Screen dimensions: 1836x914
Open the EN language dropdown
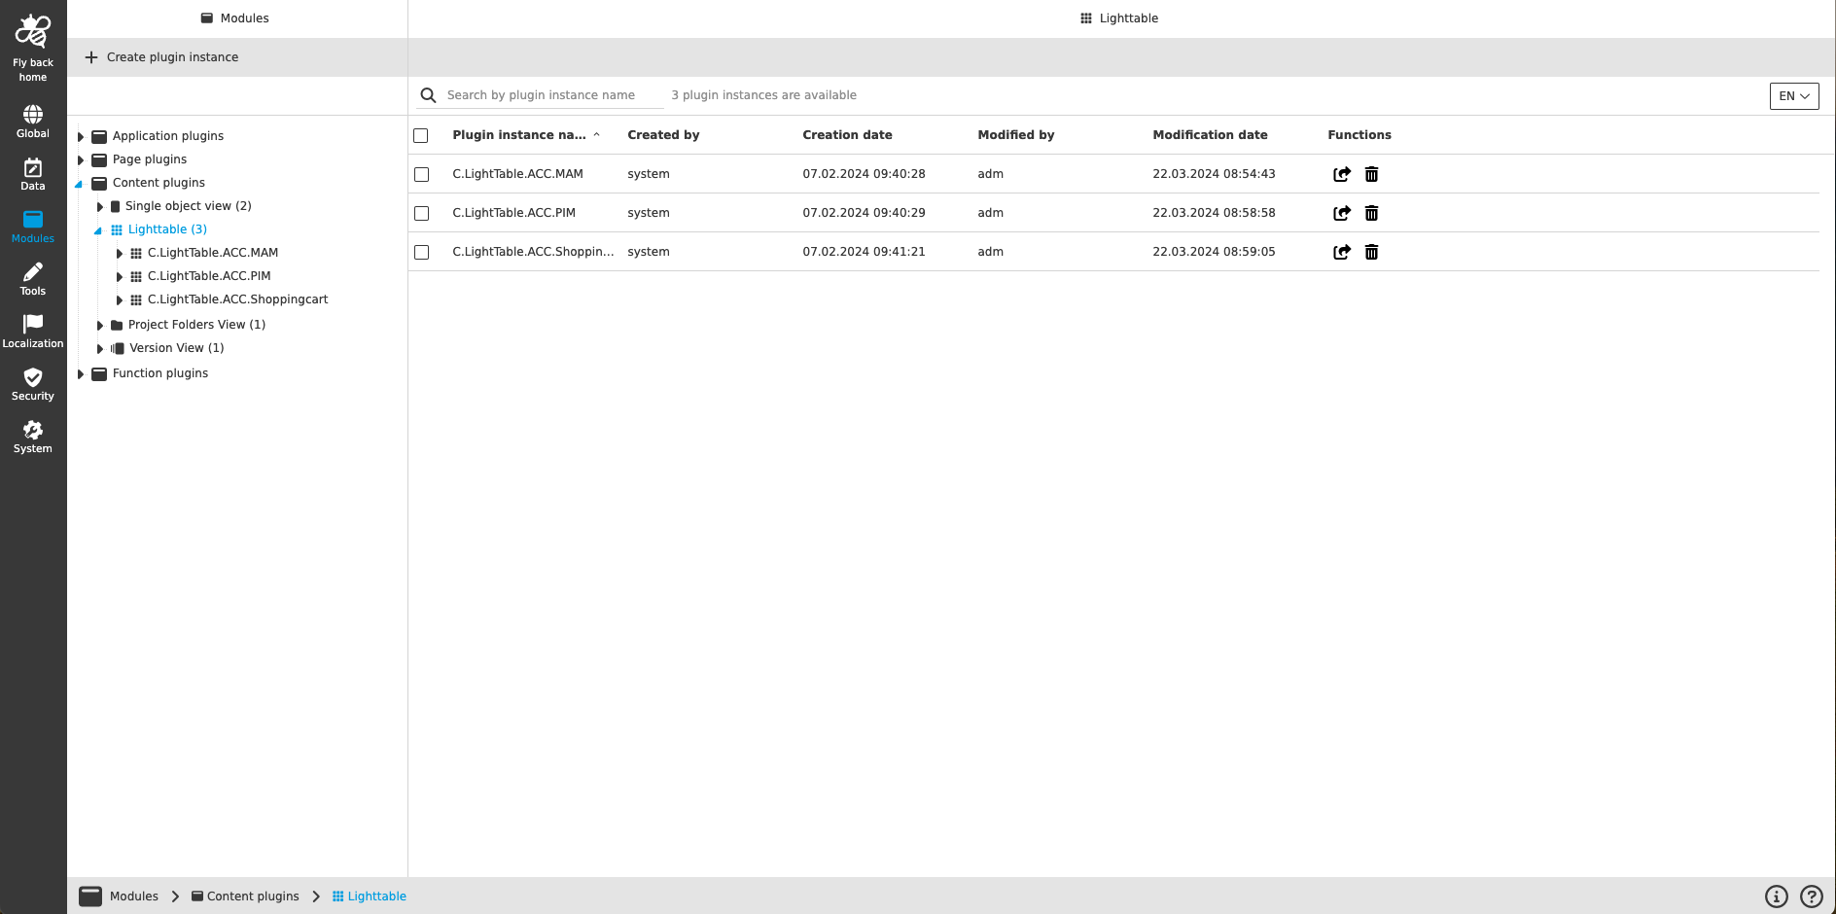[x=1793, y=95]
